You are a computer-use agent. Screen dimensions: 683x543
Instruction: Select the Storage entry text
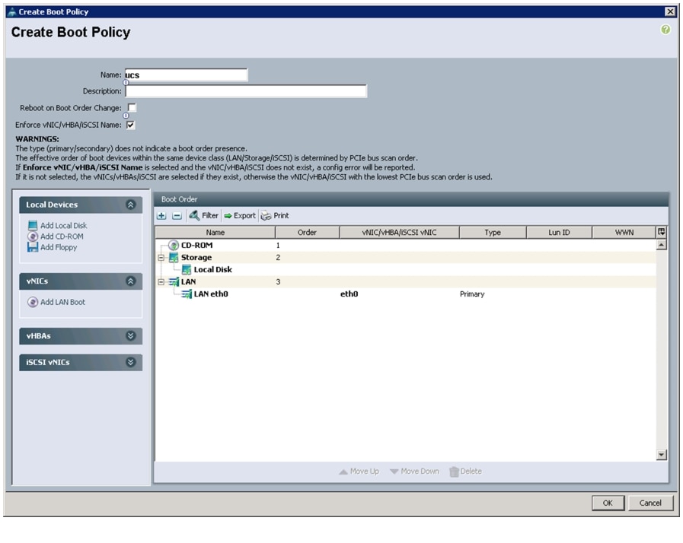[196, 258]
